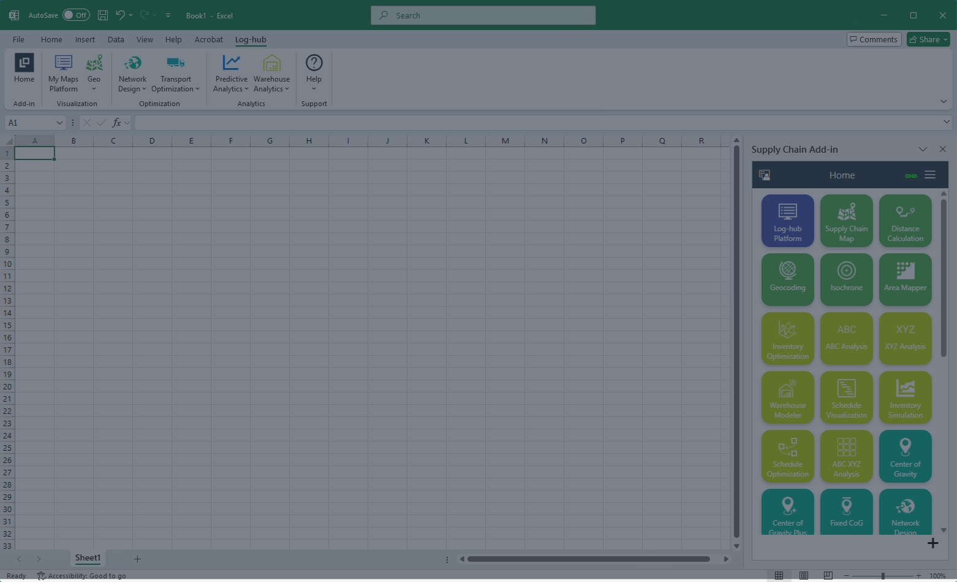Open the hamburger menu in add-in header
This screenshot has width=957, height=582.
[929, 175]
